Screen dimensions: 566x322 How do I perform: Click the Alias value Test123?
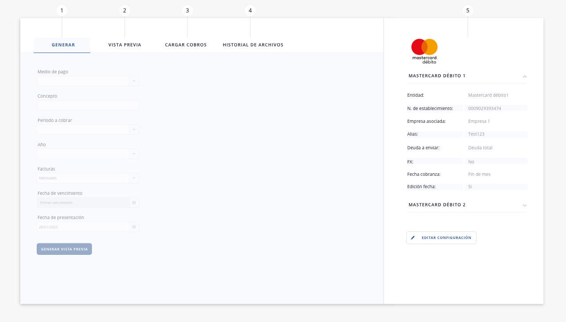[x=476, y=134]
